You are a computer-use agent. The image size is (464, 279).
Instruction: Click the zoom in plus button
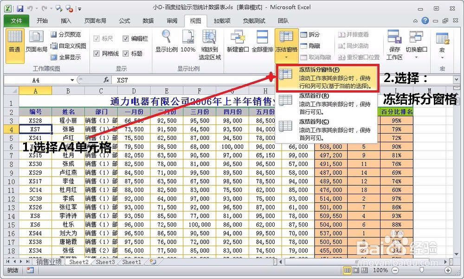pos(448,270)
